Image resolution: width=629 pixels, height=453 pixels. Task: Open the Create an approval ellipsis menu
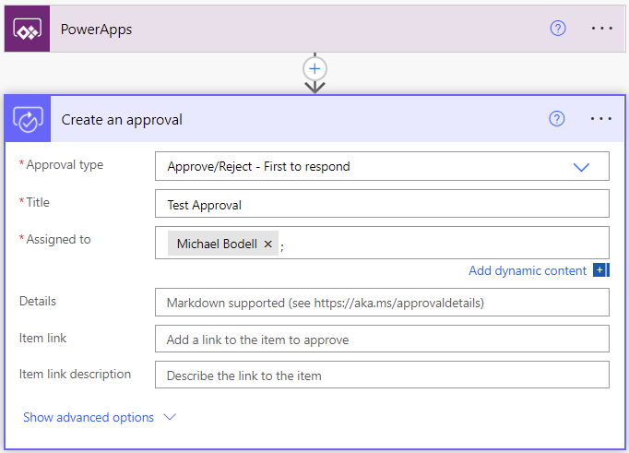(601, 119)
